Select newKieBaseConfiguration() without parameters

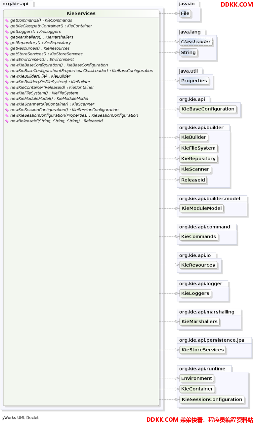click(x=59, y=65)
